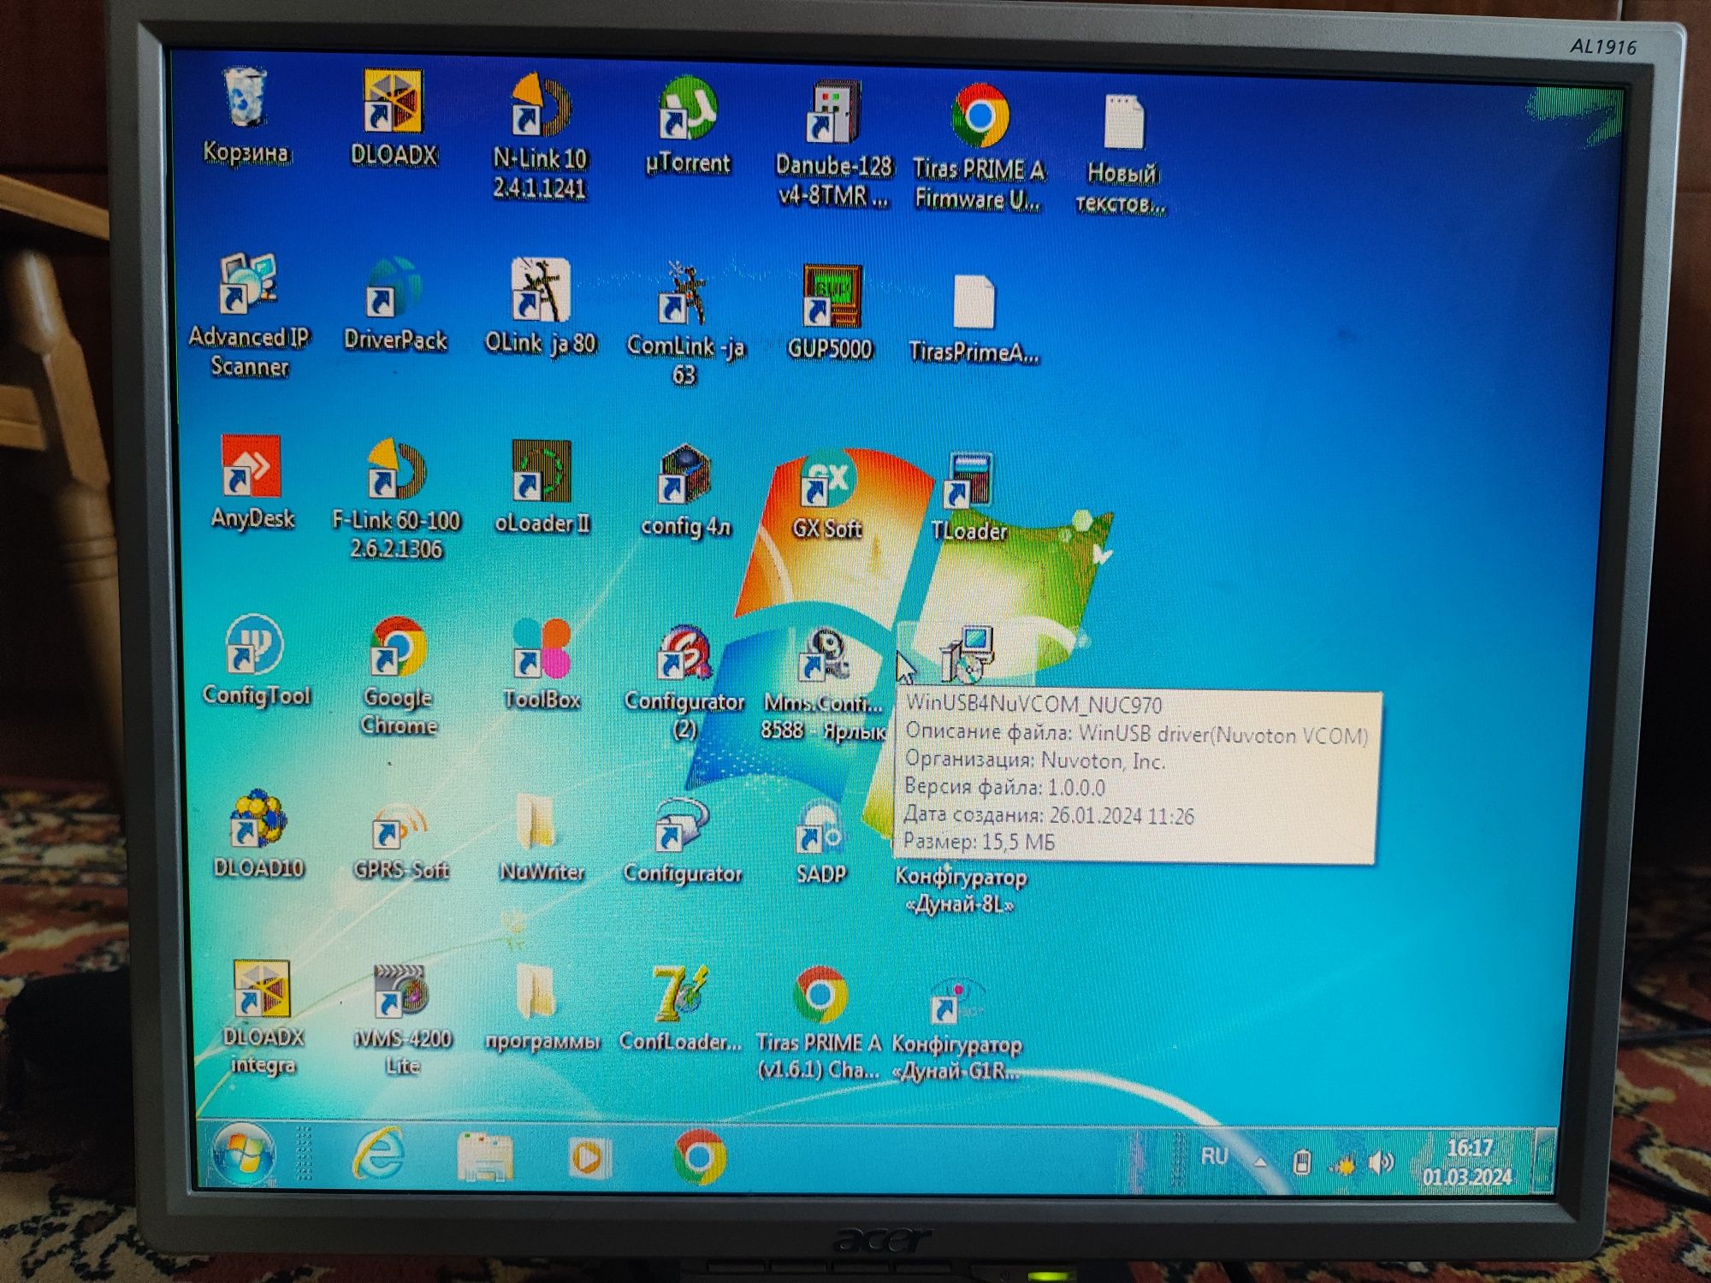Select the SADP desktop shortcut

click(x=821, y=843)
